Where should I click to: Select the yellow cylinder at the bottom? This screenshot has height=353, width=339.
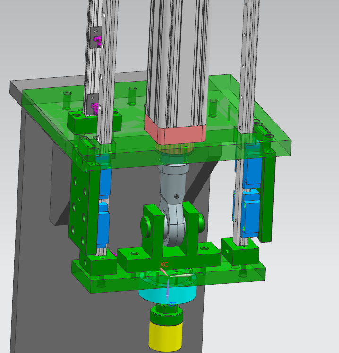(166, 336)
